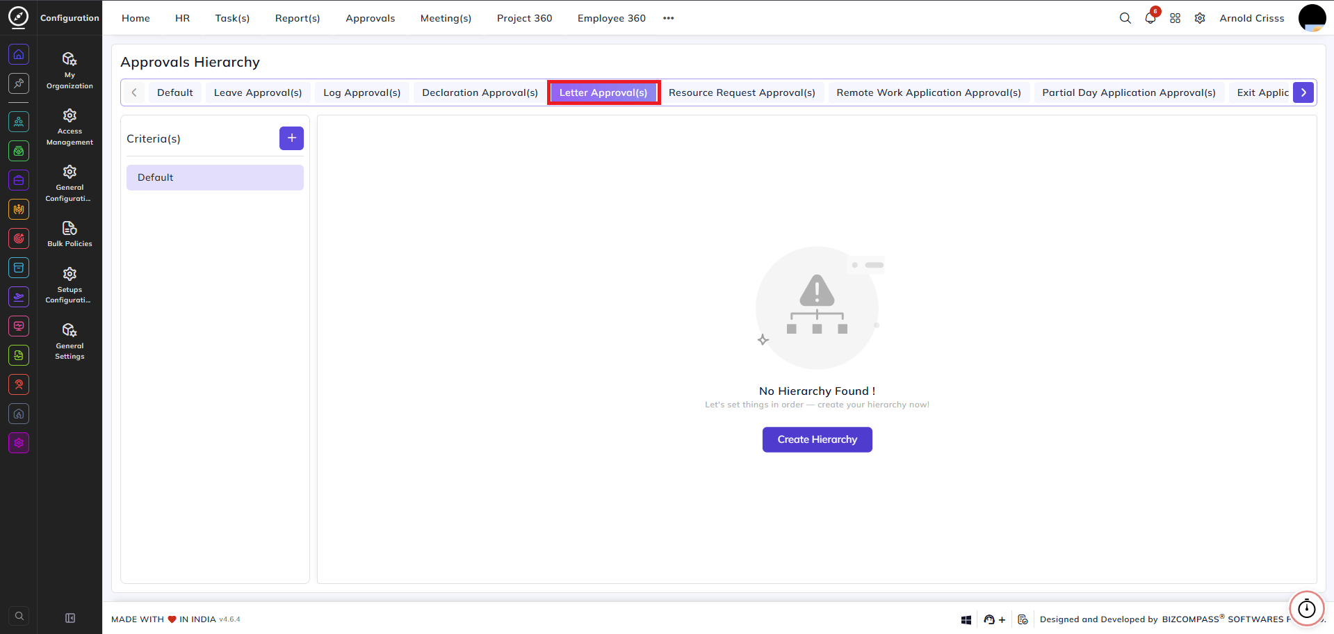Click the Windows app icon in footer
The image size is (1334, 634).
[x=966, y=619]
